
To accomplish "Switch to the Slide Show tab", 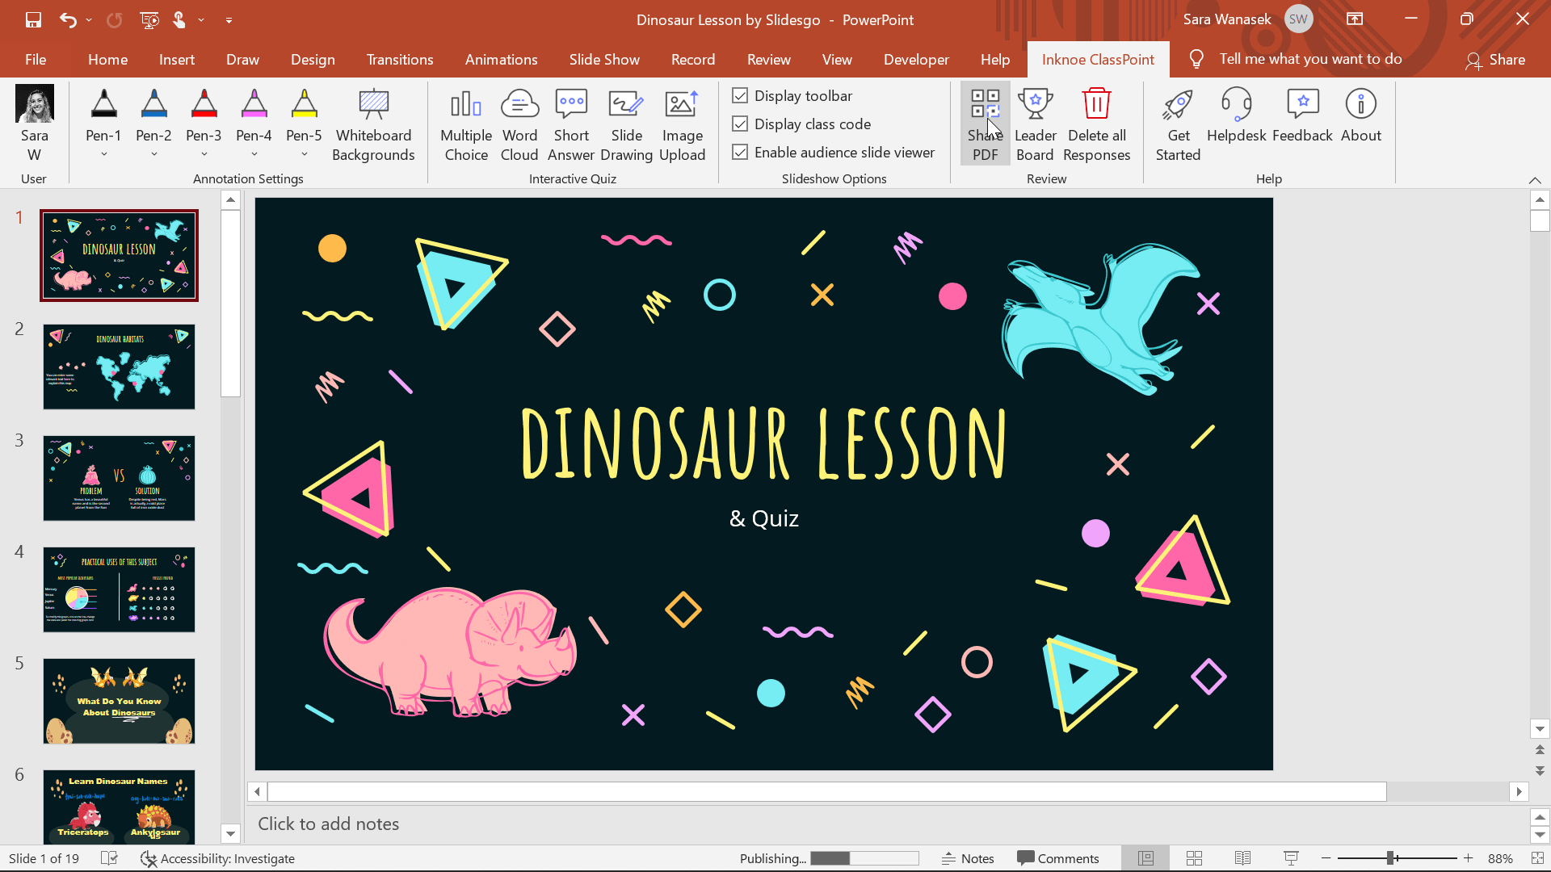I will (x=603, y=59).
